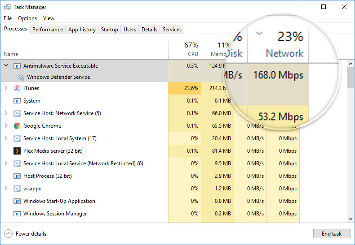Click the scrollbar down arrow
The height and width of the screenshot is (245, 355).
tap(351, 219)
